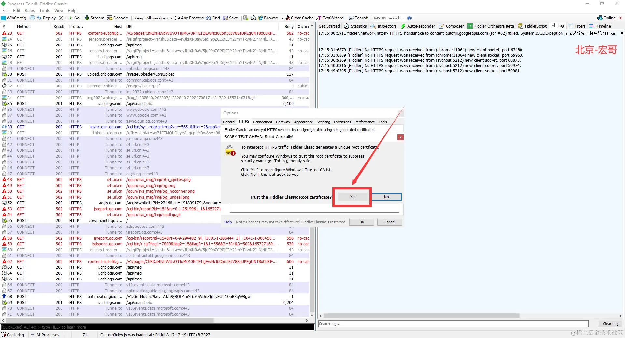Toggle the Decode toolbar button

[118, 18]
